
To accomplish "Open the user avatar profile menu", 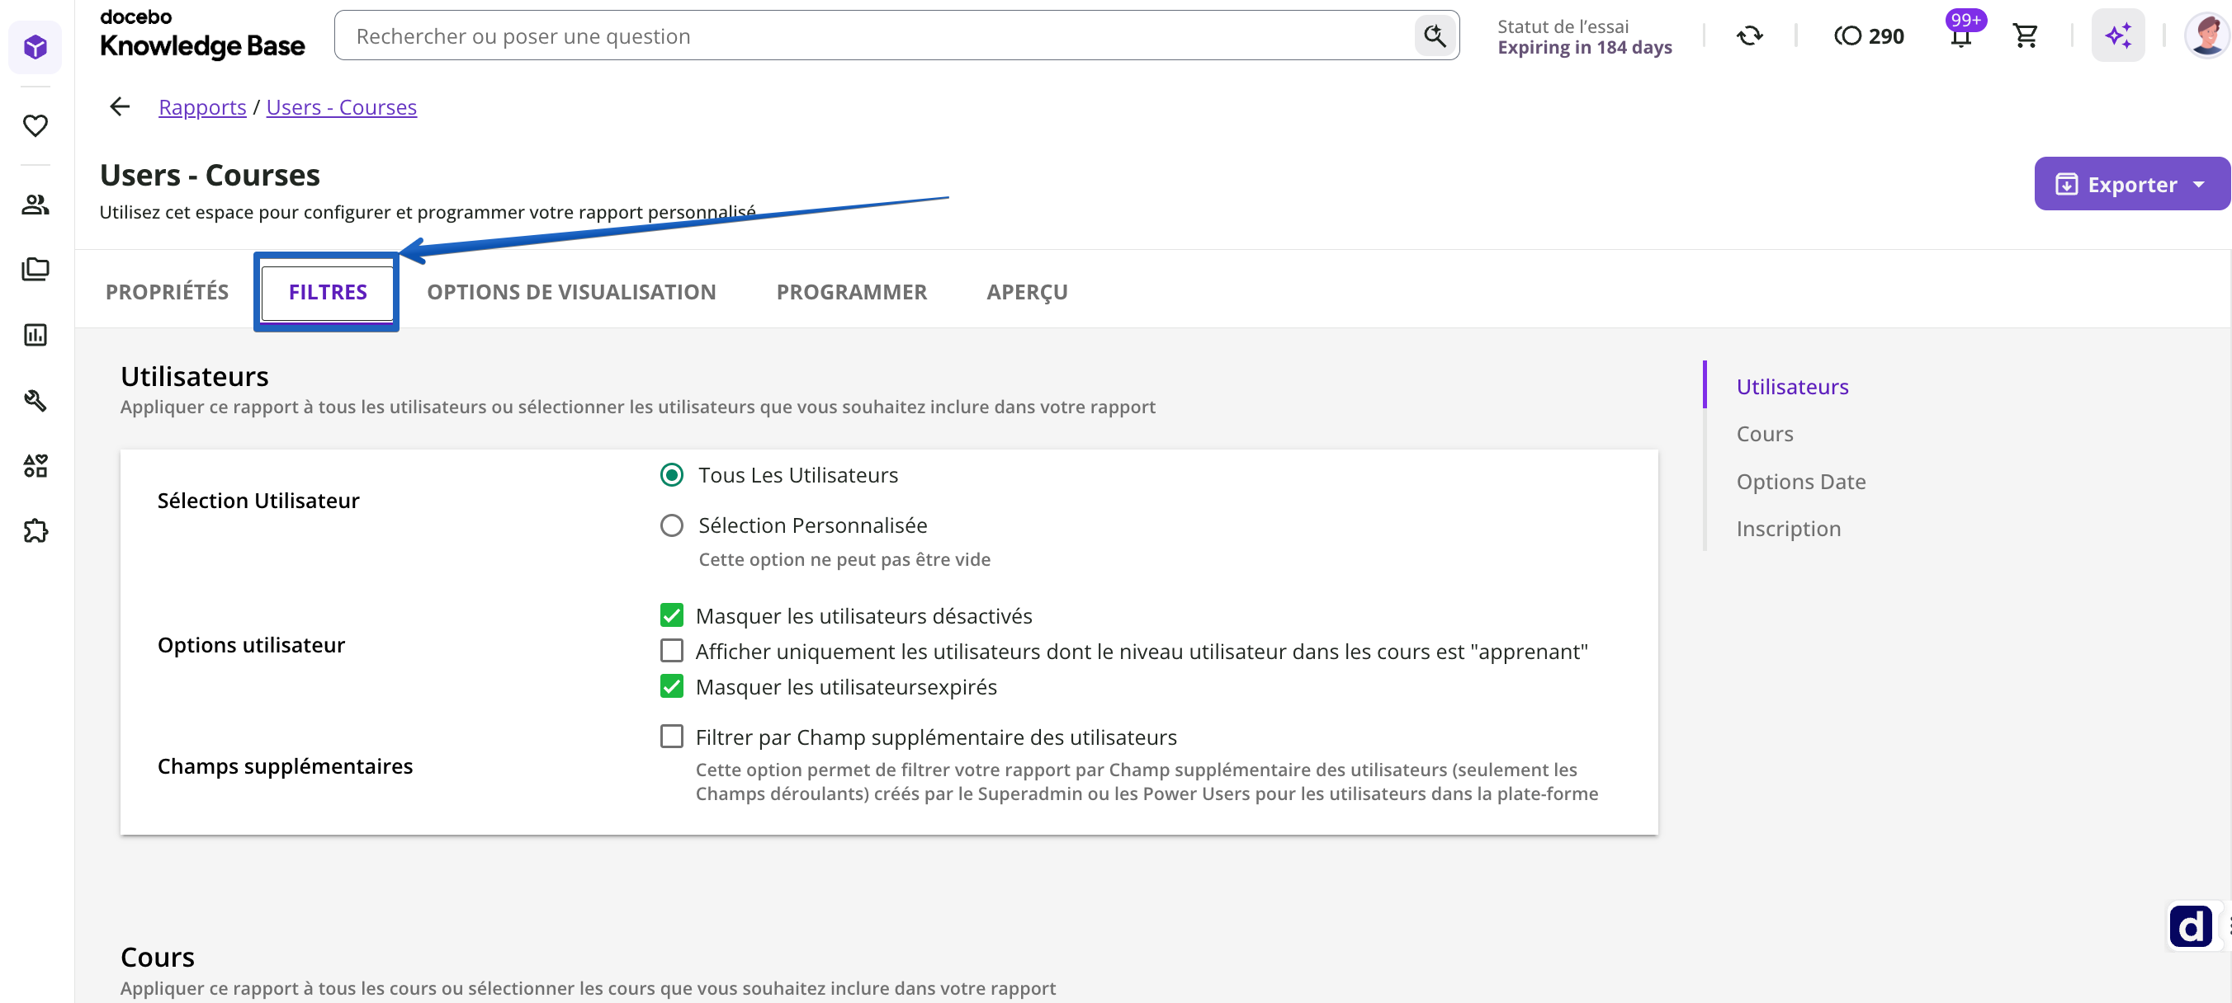I will 2206,36.
